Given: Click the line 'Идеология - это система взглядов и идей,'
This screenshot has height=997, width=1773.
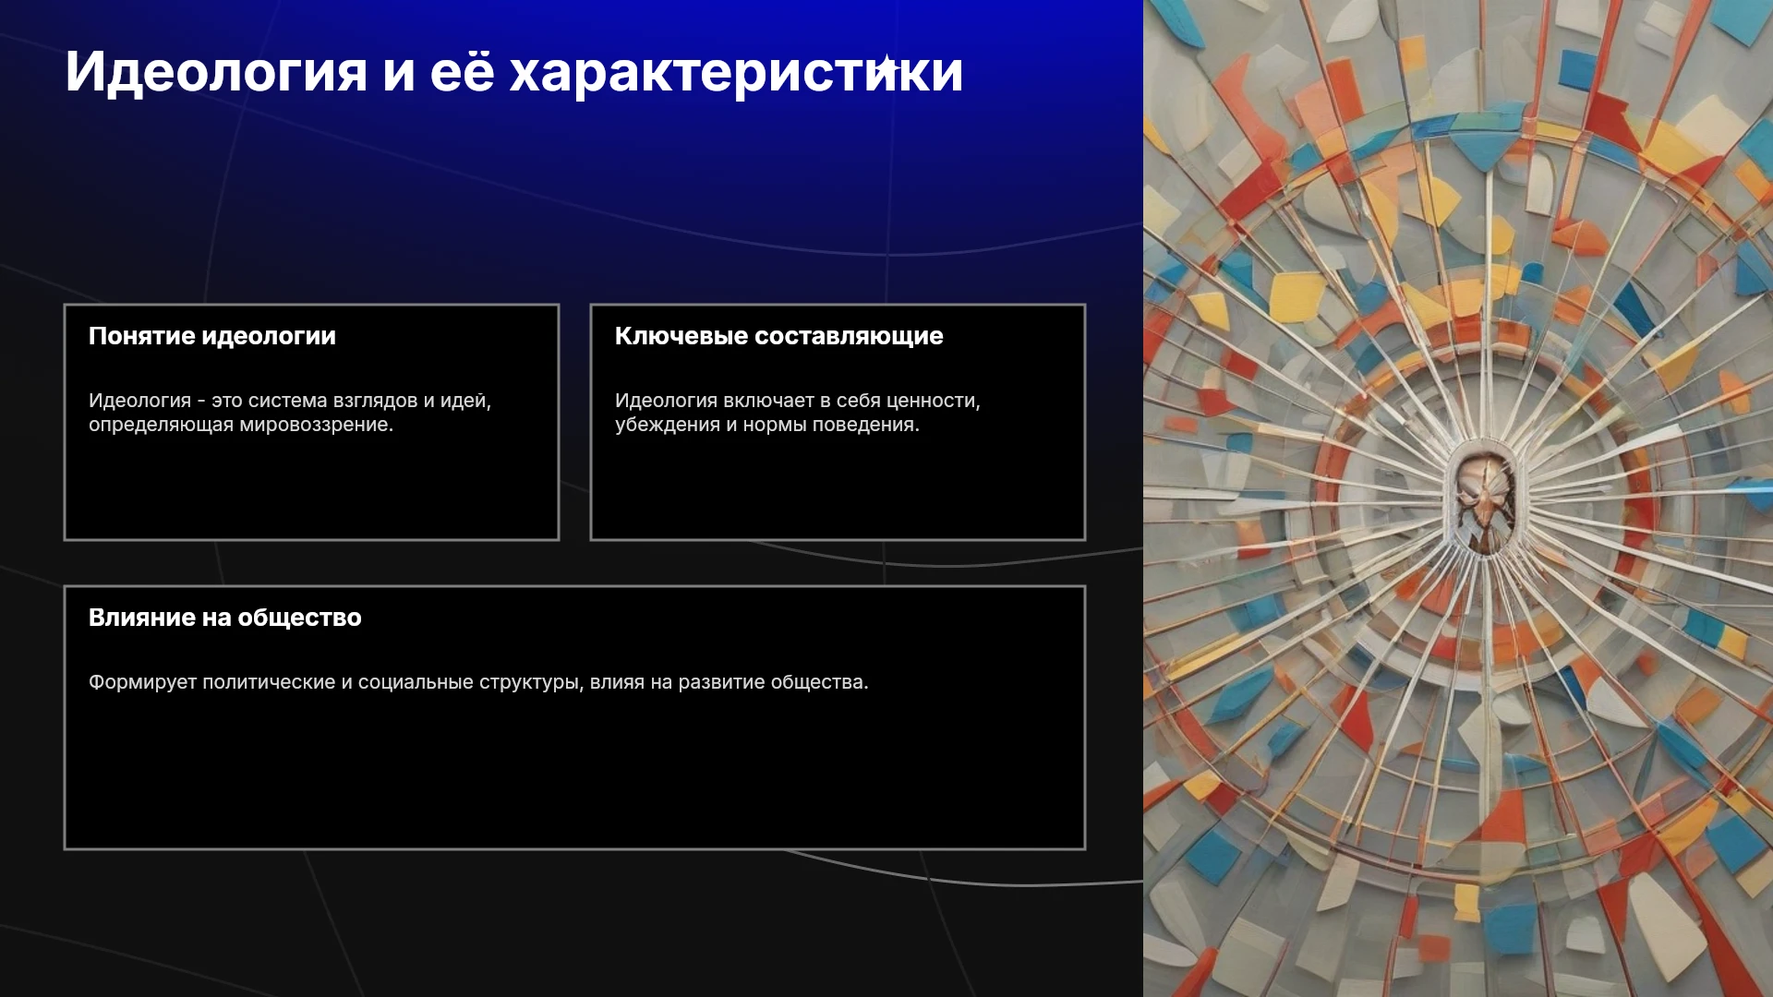Looking at the screenshot, I should point(290,401).
